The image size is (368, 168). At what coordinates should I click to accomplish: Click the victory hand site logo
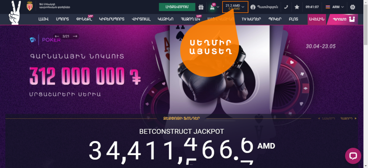click(14, 12)
